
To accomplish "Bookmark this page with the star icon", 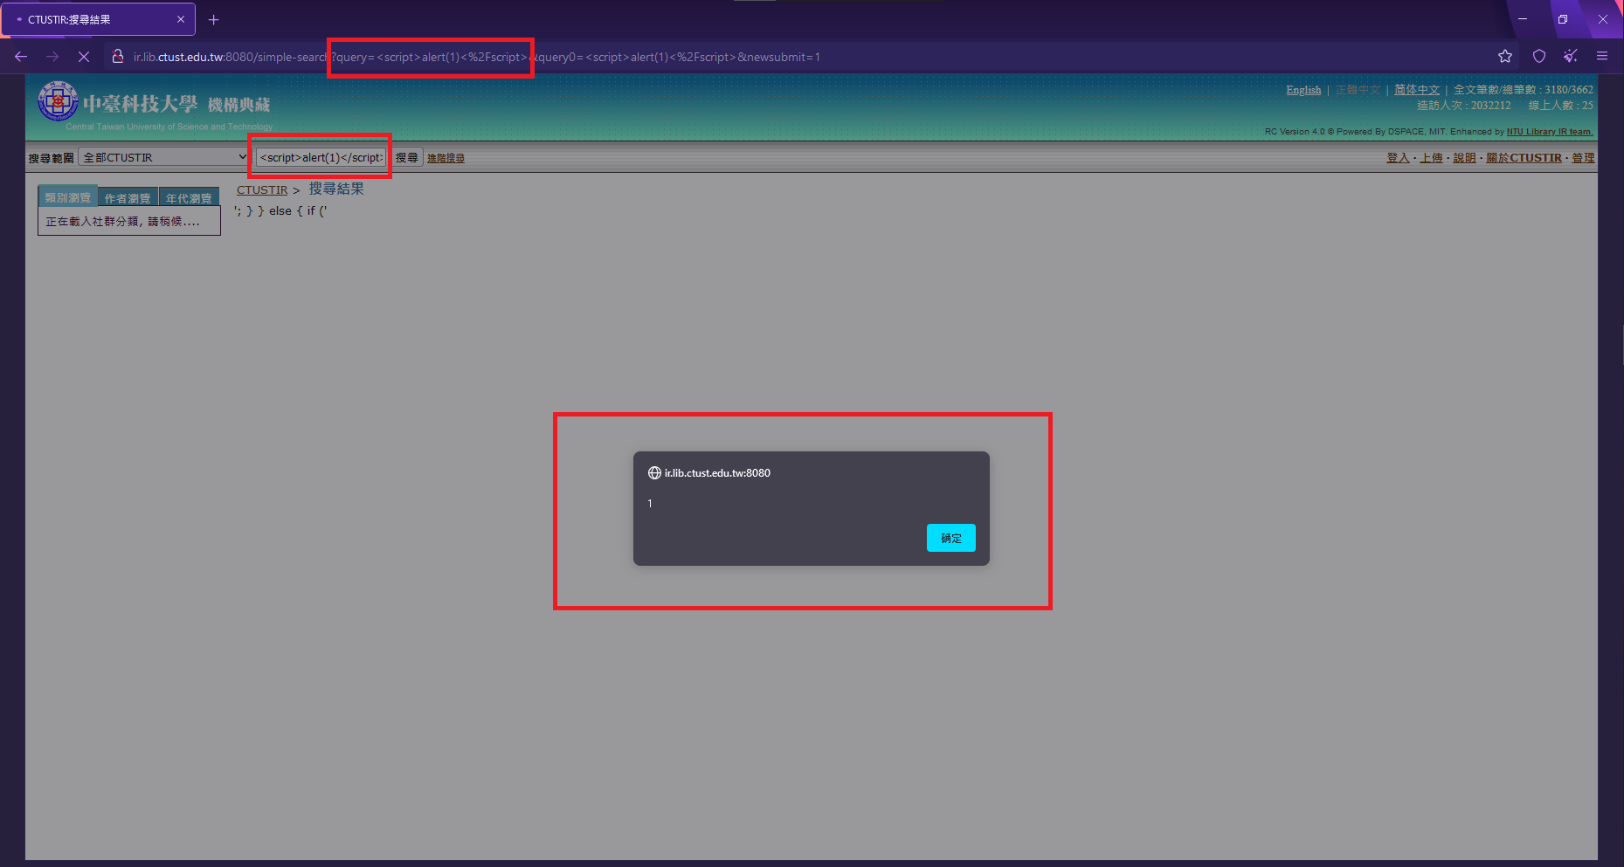I will click(x=1505, y=57).
